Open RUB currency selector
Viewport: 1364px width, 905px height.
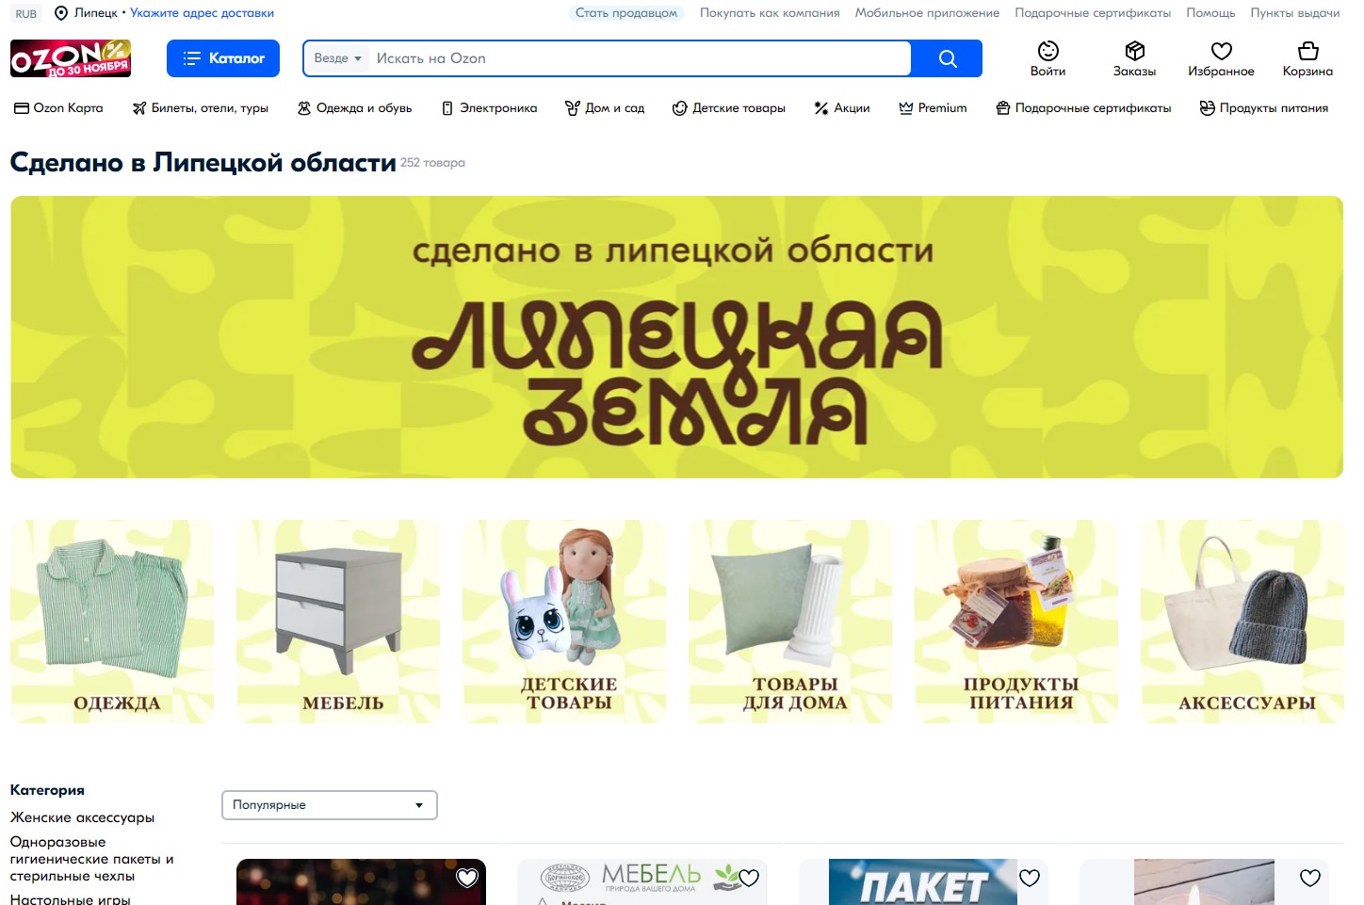point(26,13)
